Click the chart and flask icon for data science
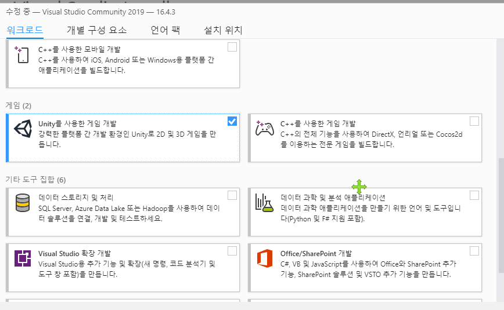The width and height of the screenshot is (504, 310). point(265,202)
